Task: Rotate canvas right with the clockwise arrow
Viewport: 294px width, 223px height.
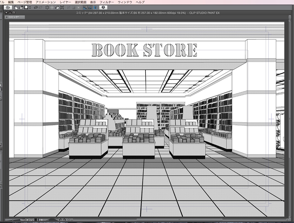Action: [64, 220]
